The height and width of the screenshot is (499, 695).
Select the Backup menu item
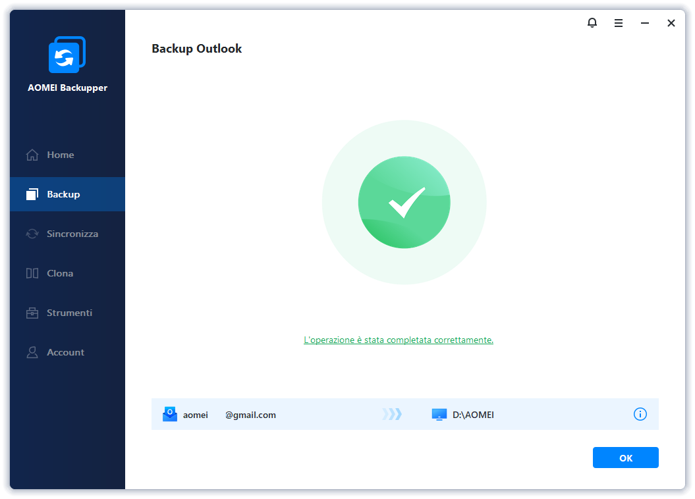67,194
